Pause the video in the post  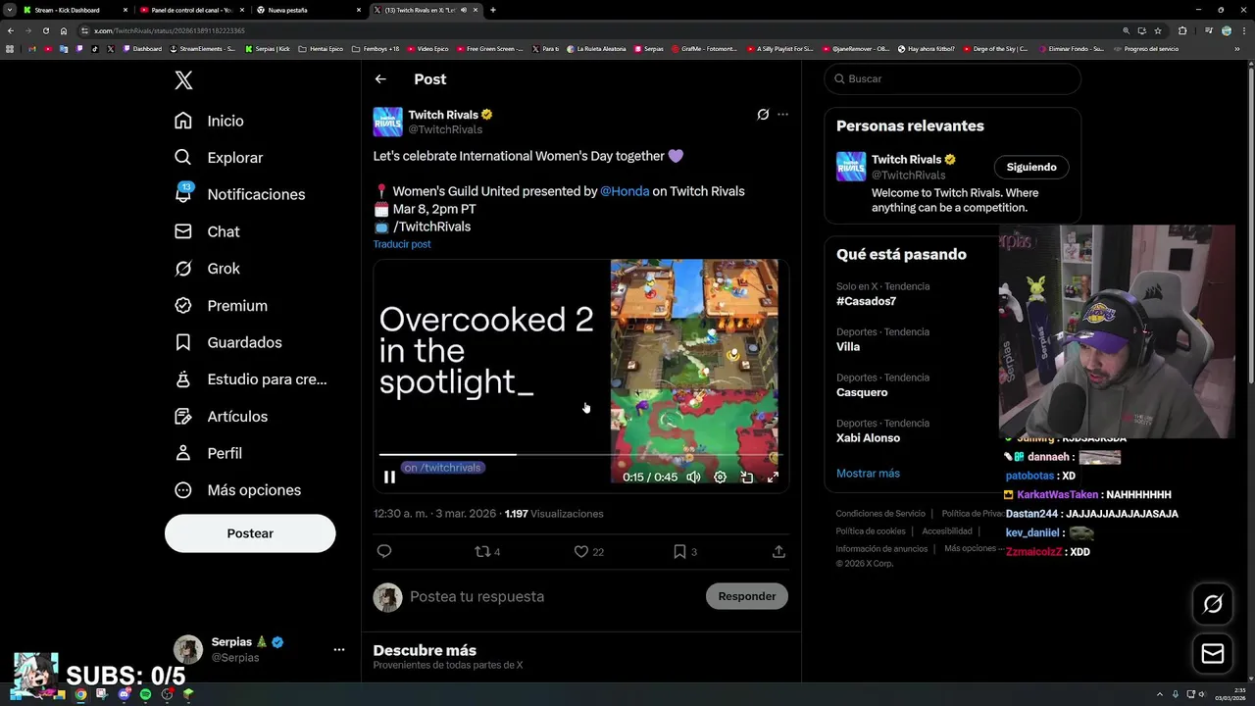click(389, 478)
